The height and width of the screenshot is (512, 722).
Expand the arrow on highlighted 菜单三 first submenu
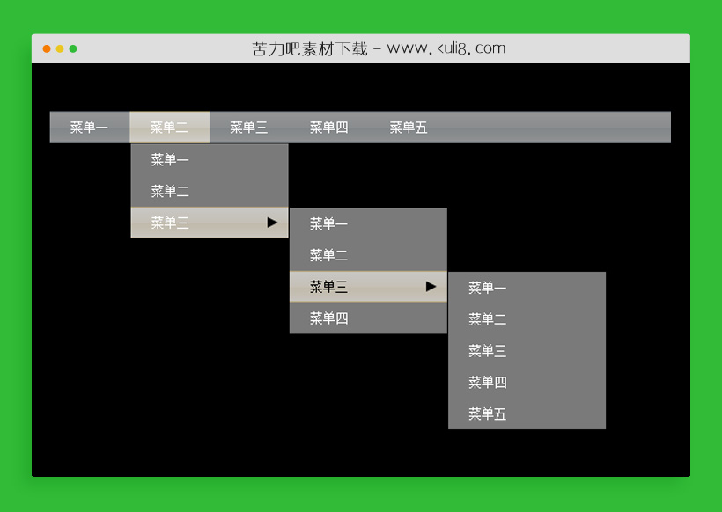274,223
